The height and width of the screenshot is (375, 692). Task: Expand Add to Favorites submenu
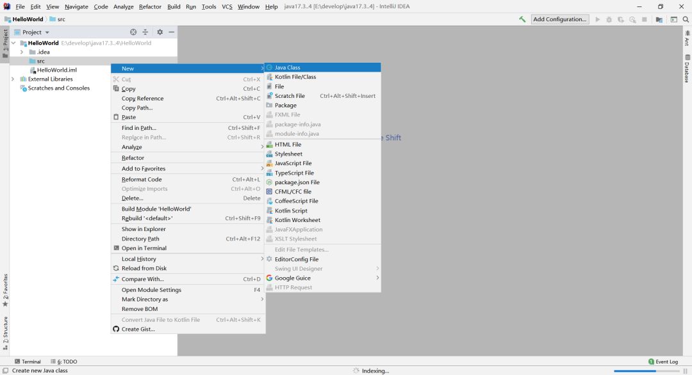pyautogui.click(x=188, y=168)
